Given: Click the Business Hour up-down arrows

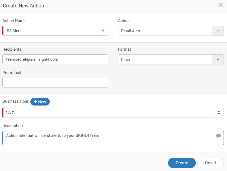Looking at the screenshot, I should tap(219, 112).
